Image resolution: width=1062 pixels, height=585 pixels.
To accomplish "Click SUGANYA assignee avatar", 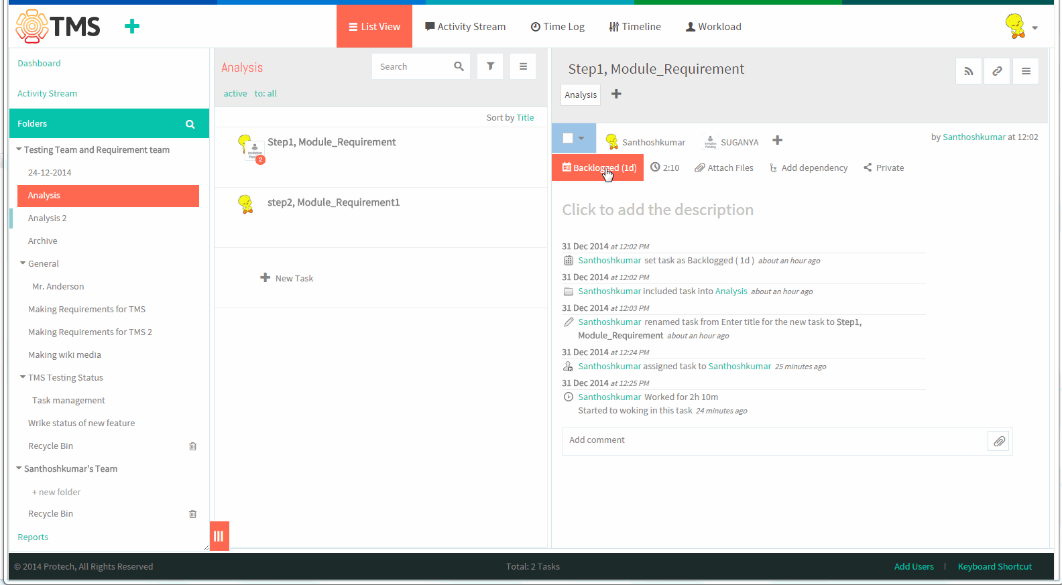I will click(x=710, y=141).
